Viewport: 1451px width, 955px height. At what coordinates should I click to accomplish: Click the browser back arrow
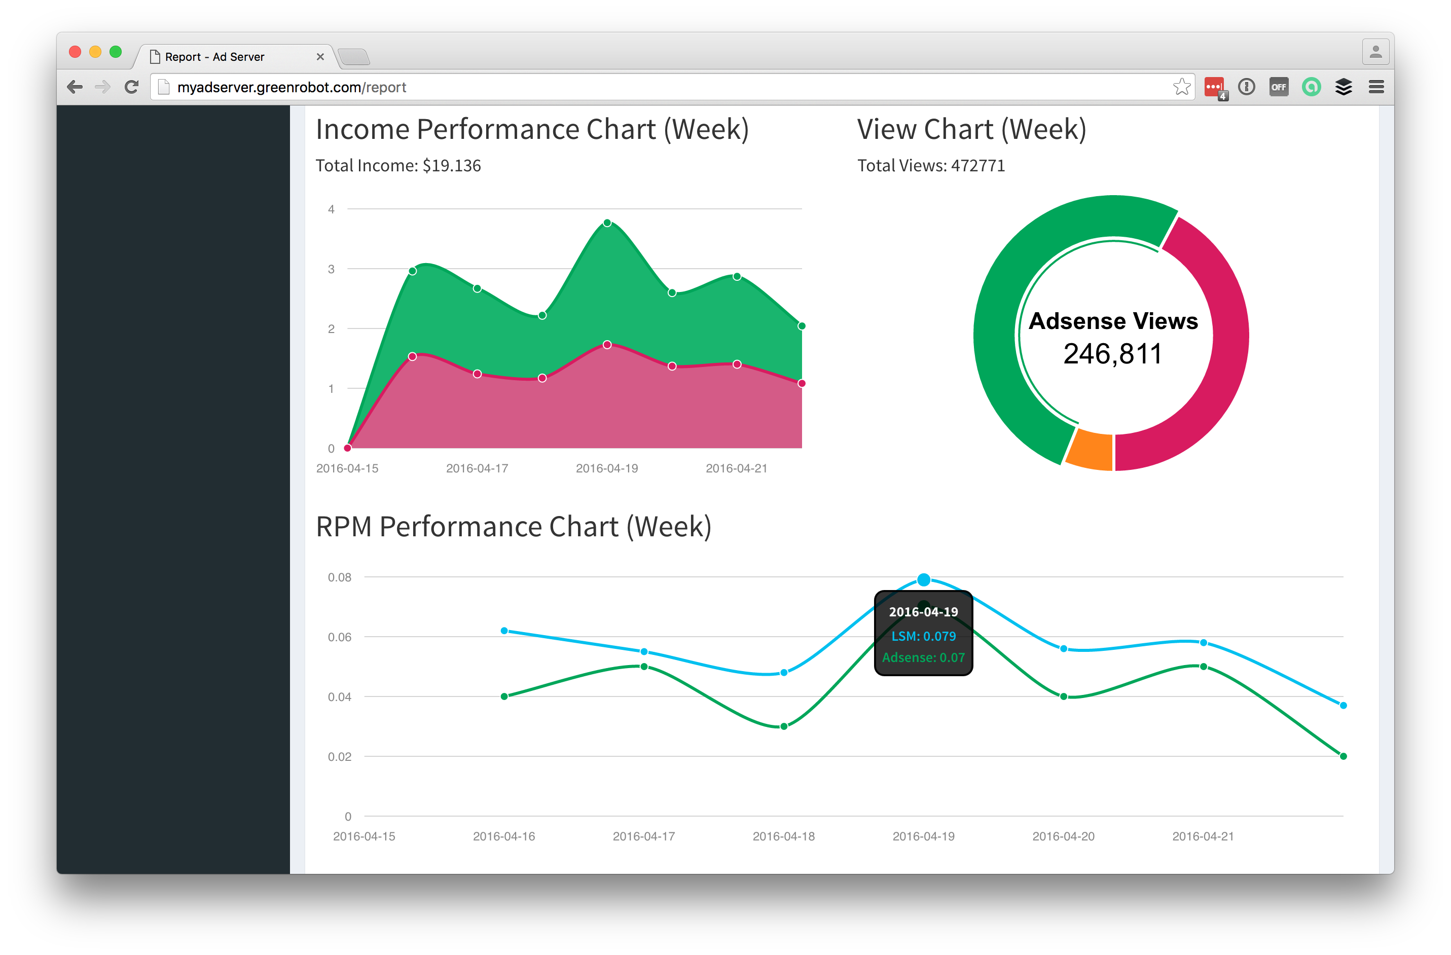(x=75, y=87)
